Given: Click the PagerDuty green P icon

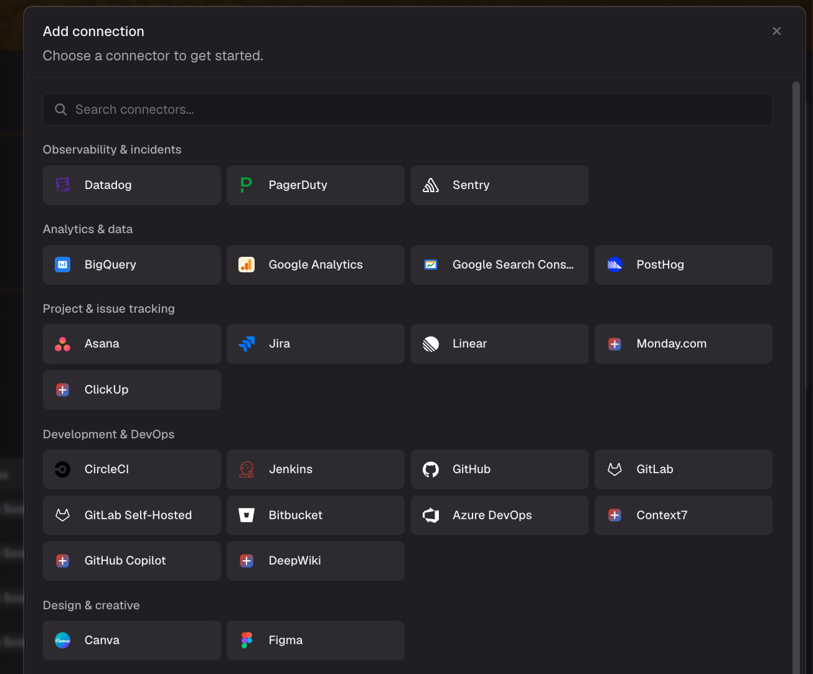Looking at the screenshot, I should coord(247,185).
